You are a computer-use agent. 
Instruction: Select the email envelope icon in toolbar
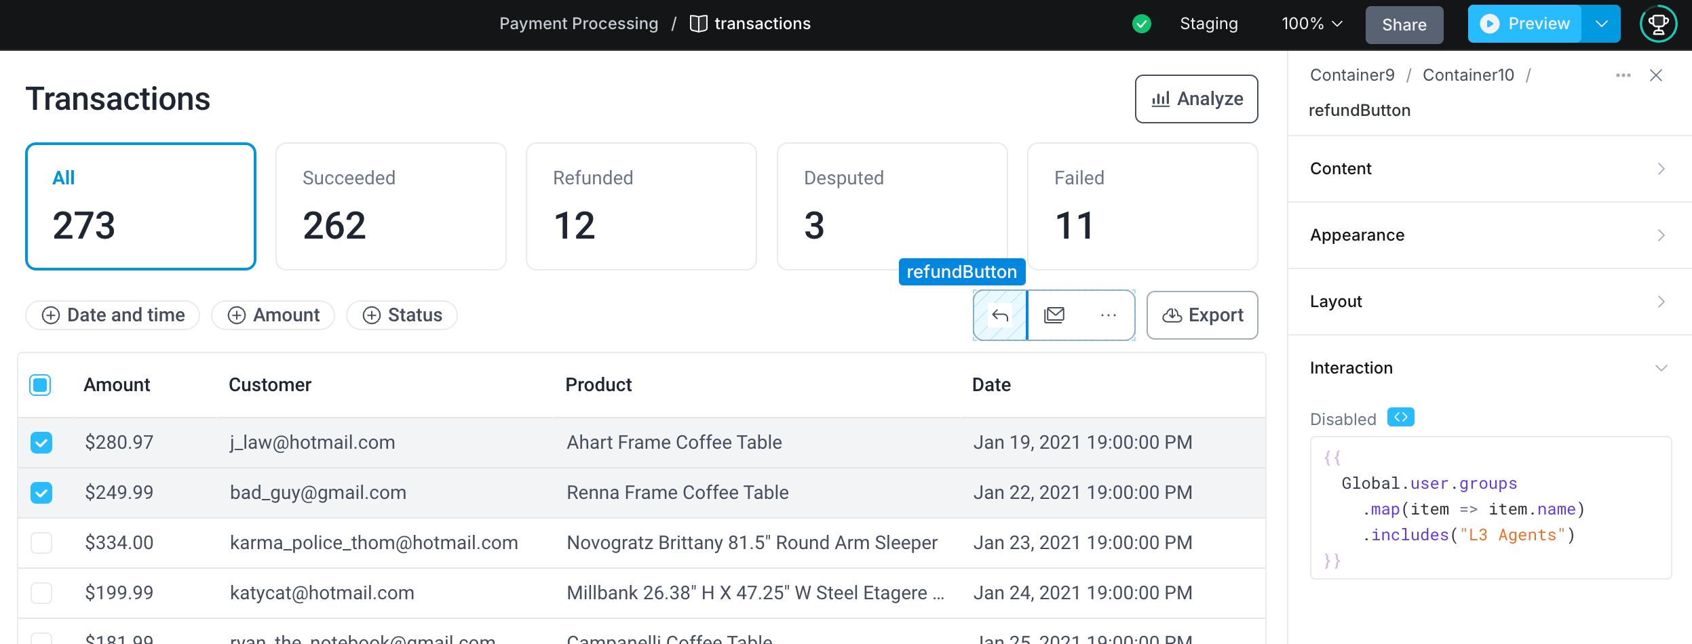pyautogui.click(x=1055, y=315)
